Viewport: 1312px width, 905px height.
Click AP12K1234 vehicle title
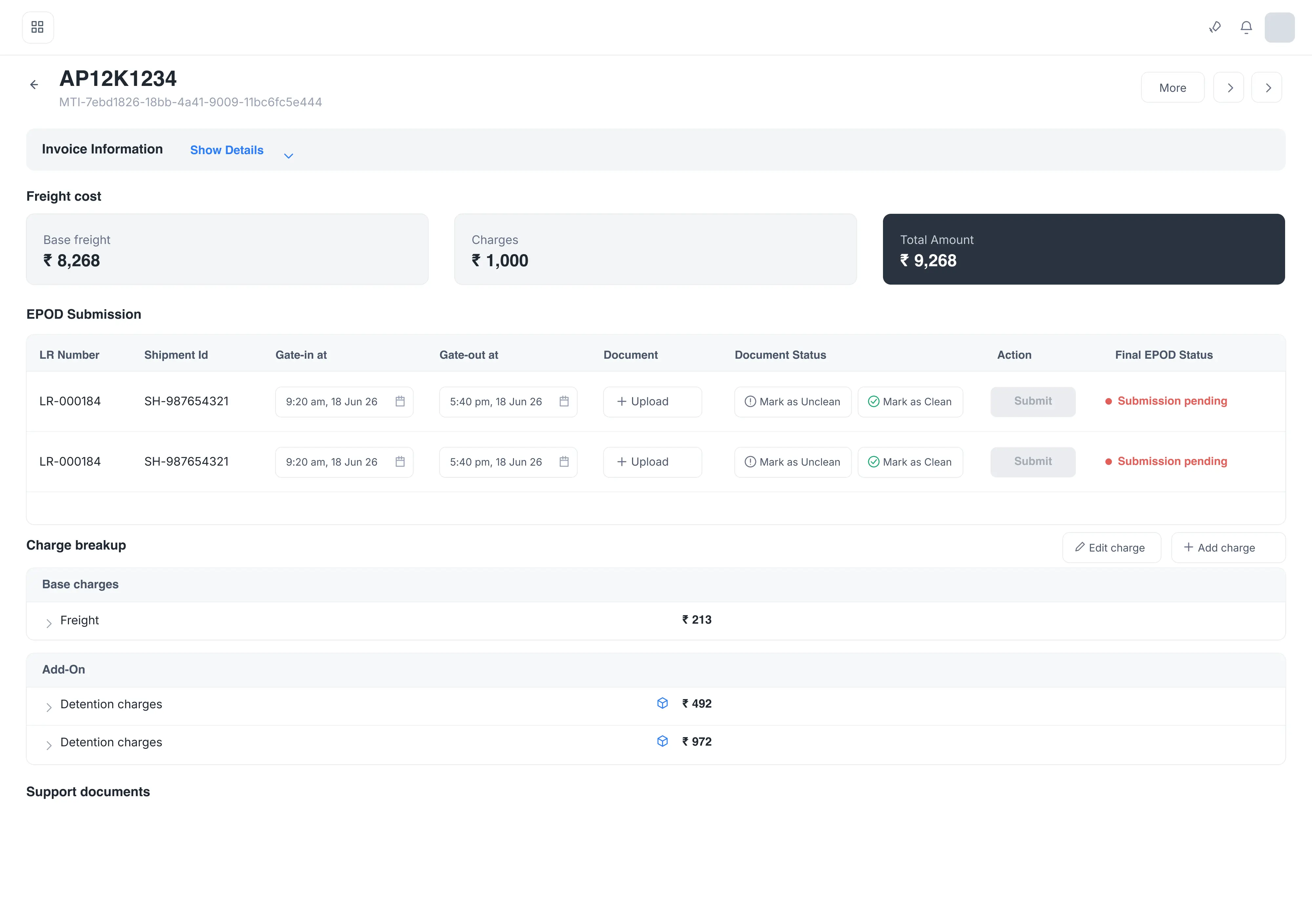point(118,78)
